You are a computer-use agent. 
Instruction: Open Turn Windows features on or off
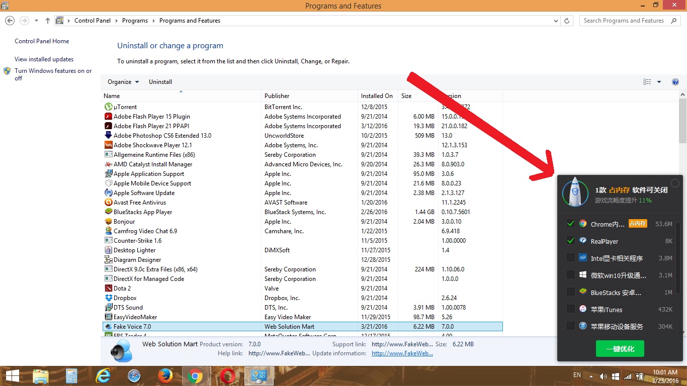pos(53,74)
